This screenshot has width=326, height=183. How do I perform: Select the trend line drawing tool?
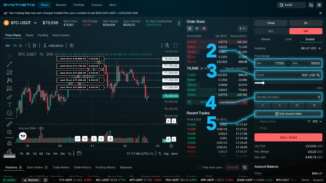coord(9,64)
